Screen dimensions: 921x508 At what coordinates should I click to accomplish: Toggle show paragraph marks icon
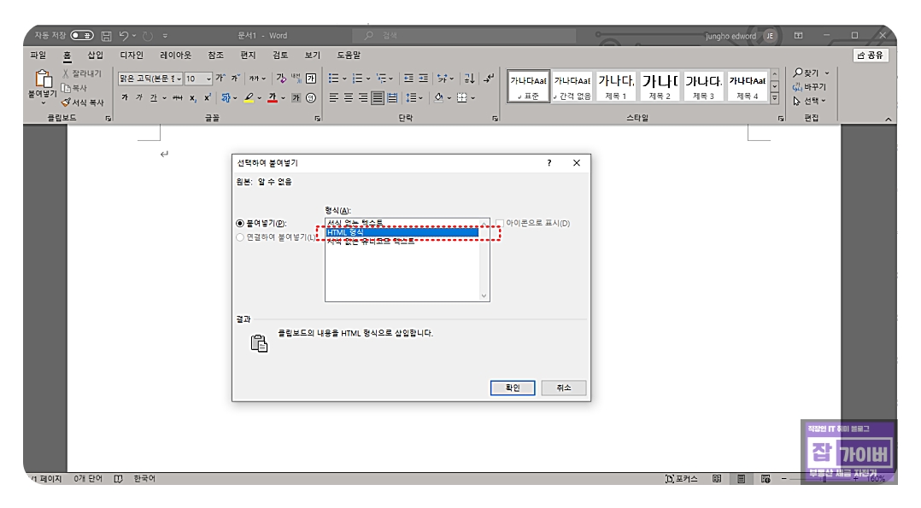point(489,78)
